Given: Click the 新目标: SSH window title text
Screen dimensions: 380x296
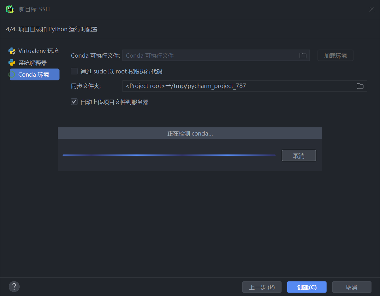Looking at the screenshot, I should (34, 9).
